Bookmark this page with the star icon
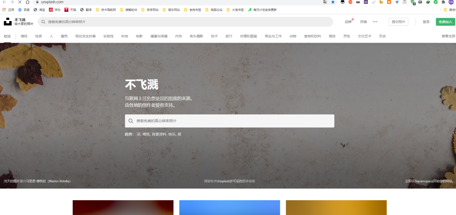 (x=333, y=2)
